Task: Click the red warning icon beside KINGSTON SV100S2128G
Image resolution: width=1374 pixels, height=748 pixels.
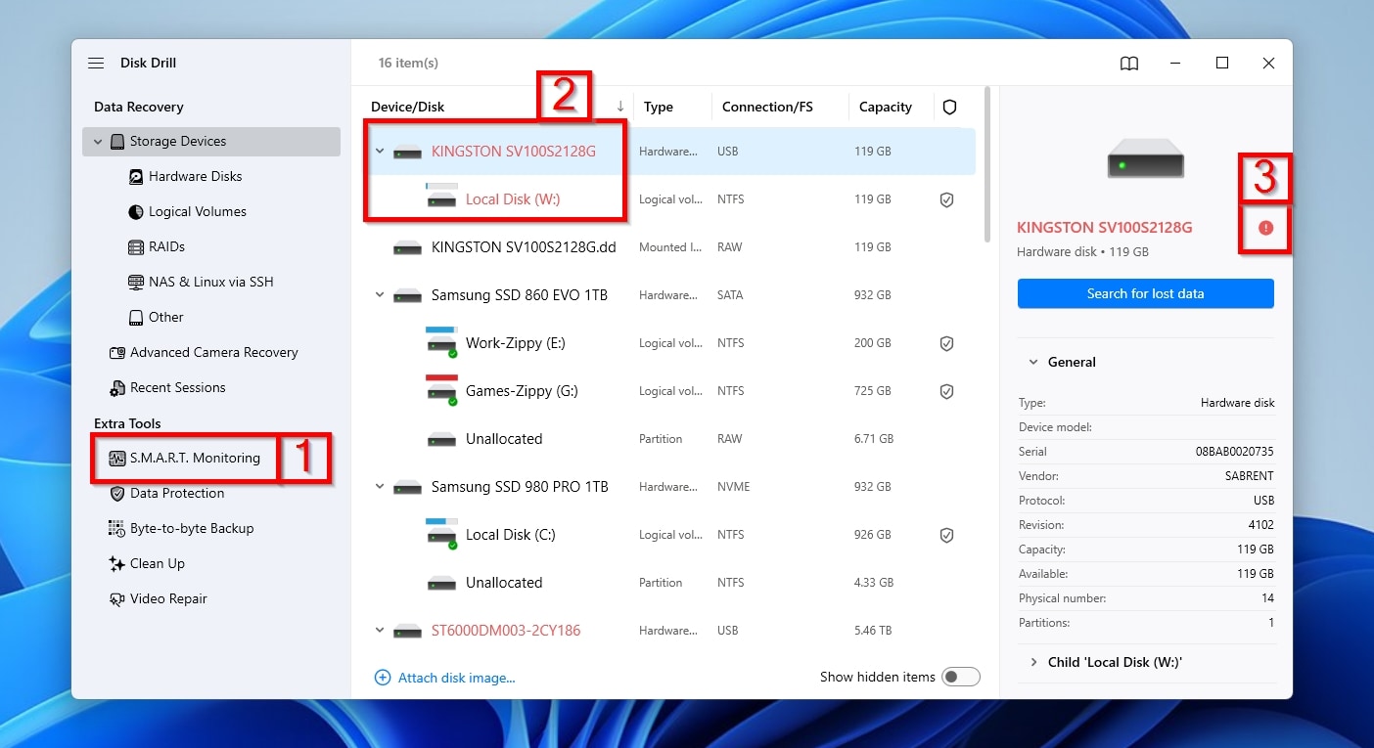Action: pyautogui.click(x=1265, y=228)
